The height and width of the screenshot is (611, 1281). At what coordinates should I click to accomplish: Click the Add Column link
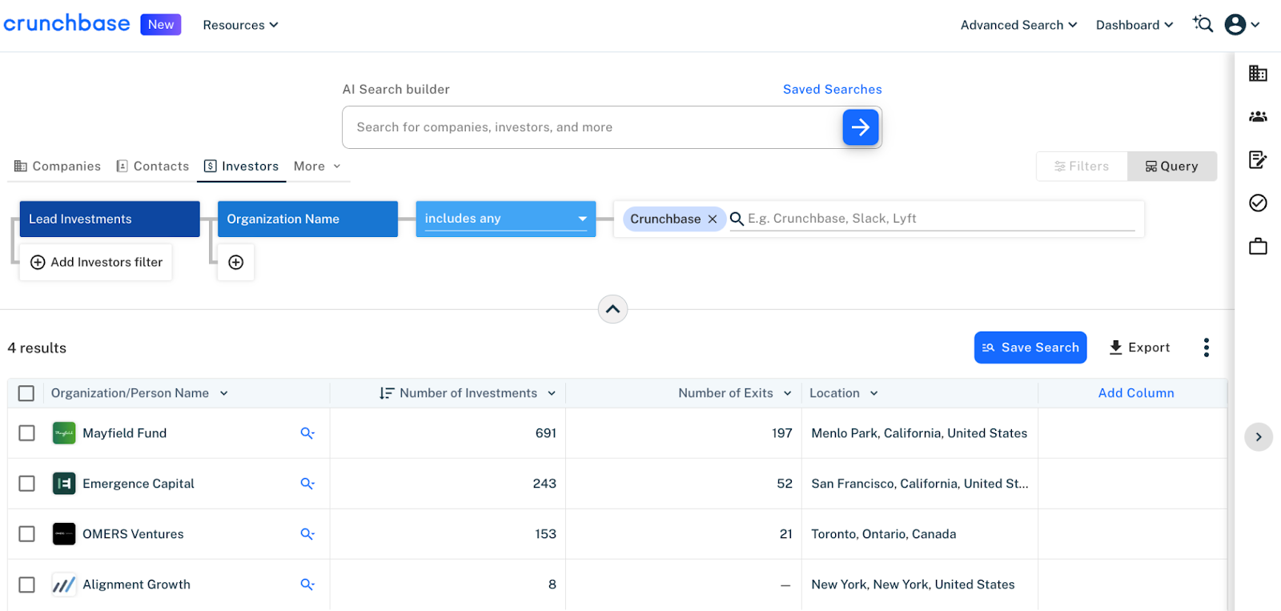1136,393
